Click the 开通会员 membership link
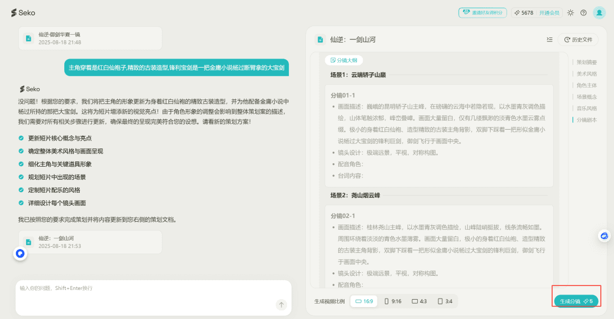614x319 pixels. click(x=549, y=13)
